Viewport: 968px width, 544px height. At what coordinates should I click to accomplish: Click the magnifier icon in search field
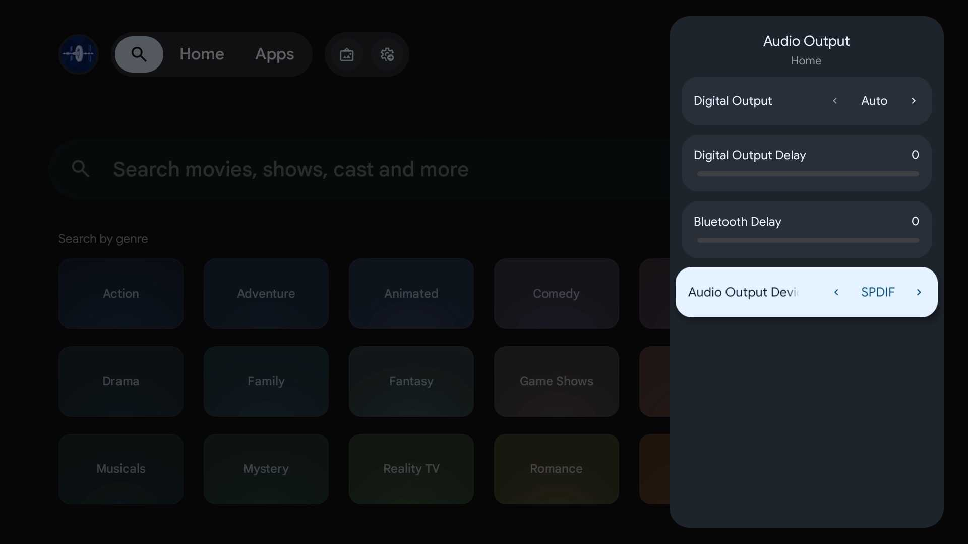tap(81, 169)
